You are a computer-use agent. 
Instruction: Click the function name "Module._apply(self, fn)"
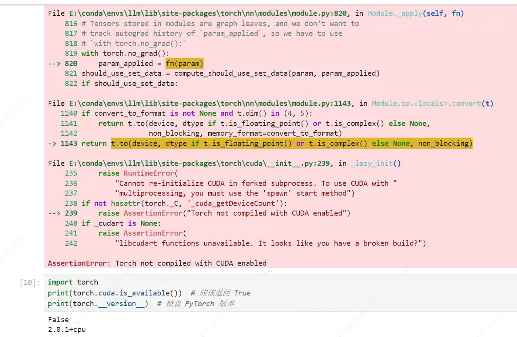click(416, 13)
